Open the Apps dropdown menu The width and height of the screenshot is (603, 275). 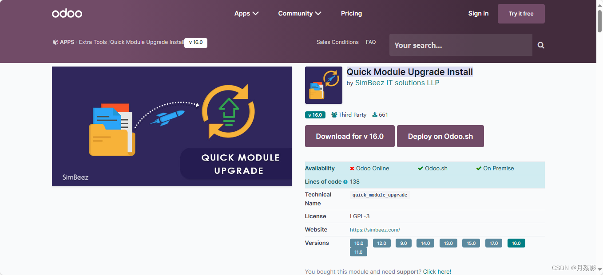click(246, 13)
